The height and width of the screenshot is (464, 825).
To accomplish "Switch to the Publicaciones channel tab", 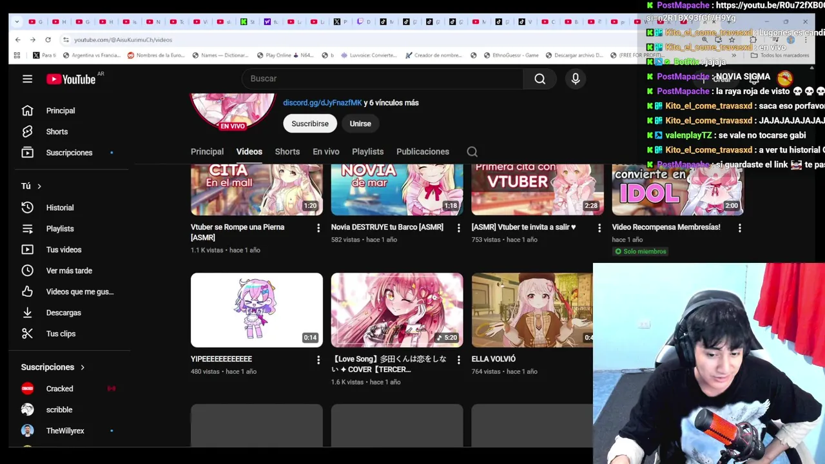I will pyautogui.click(x=422, y=151).
